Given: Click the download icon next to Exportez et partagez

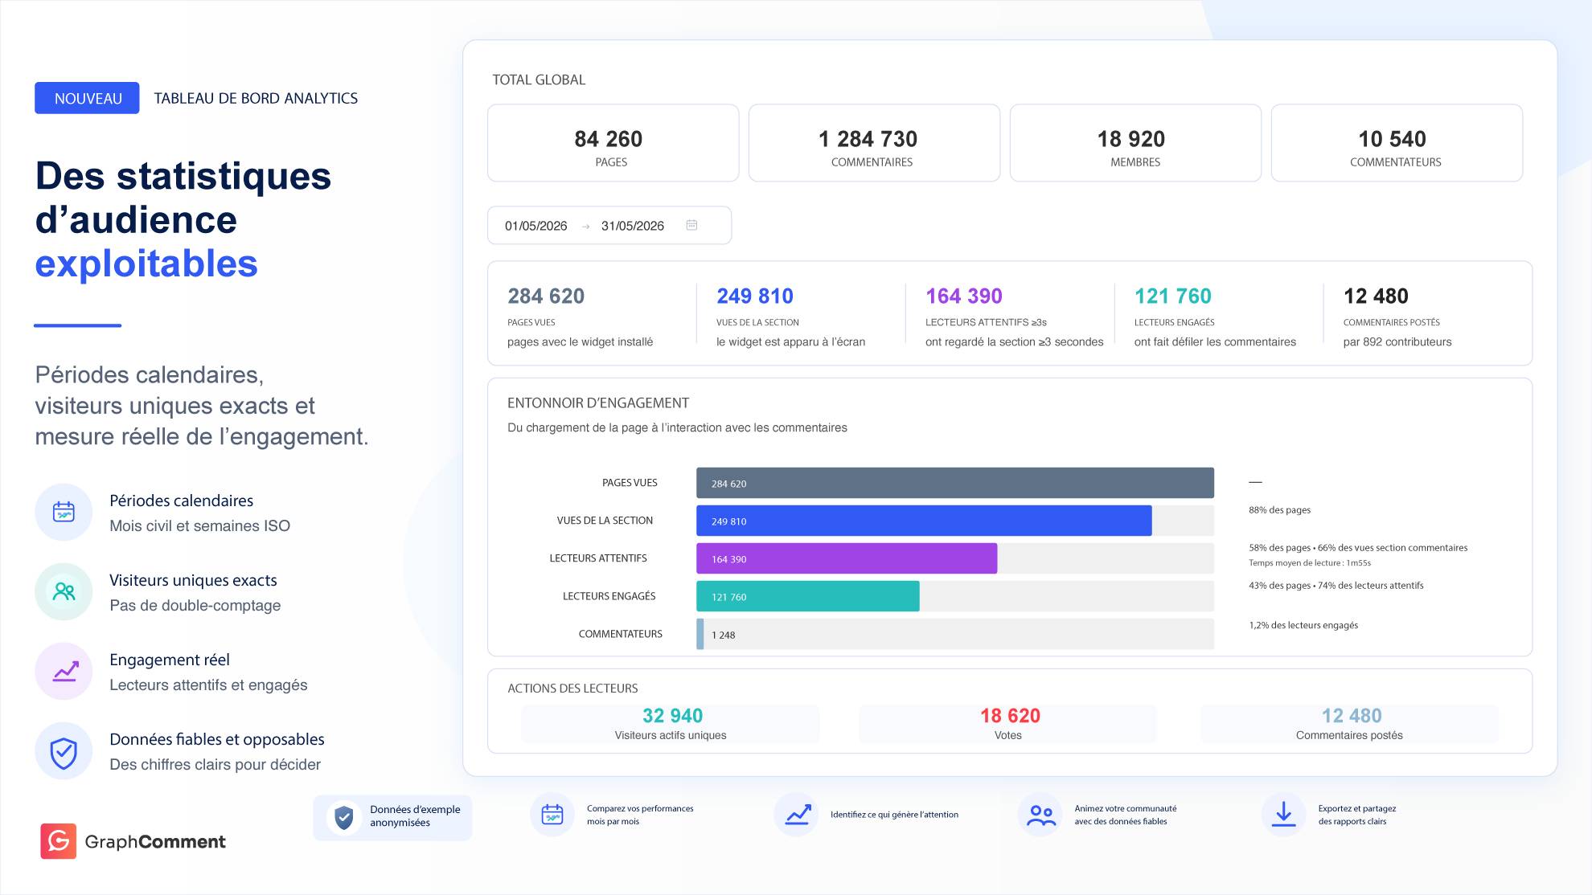Looking at the screenshot, I should pyautogui.click(x=1283, y=814).
